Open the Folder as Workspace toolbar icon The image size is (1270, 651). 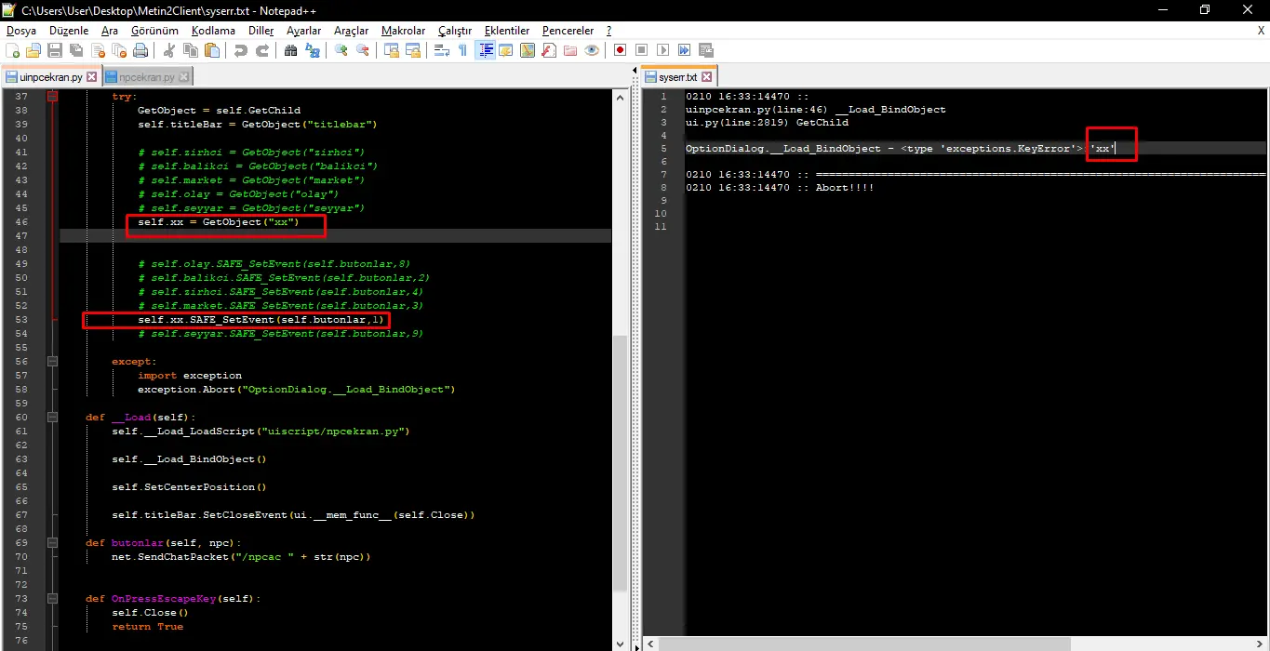[569, 50]
